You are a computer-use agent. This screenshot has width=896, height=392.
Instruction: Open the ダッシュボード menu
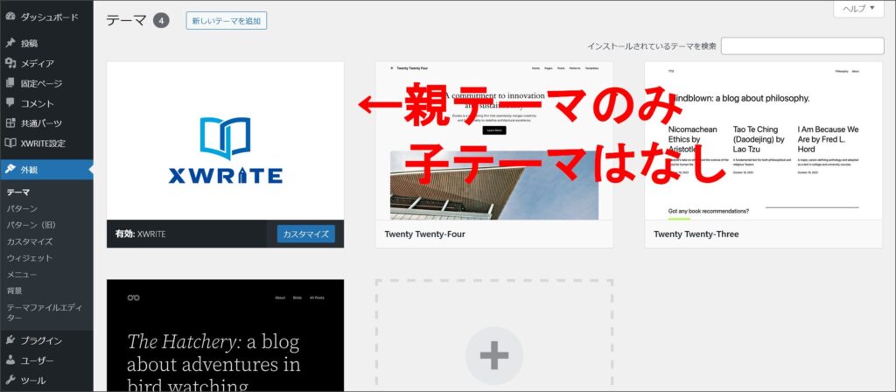(x=47, y=17)
